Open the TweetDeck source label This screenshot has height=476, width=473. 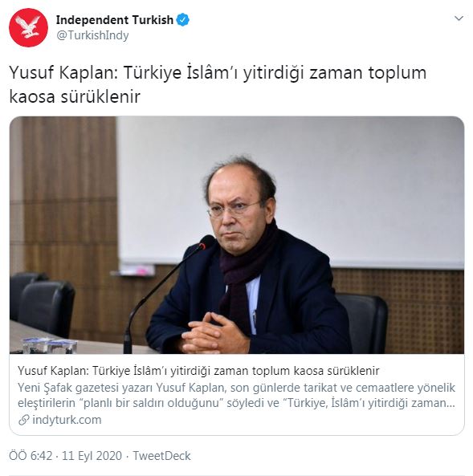[162, 456]
